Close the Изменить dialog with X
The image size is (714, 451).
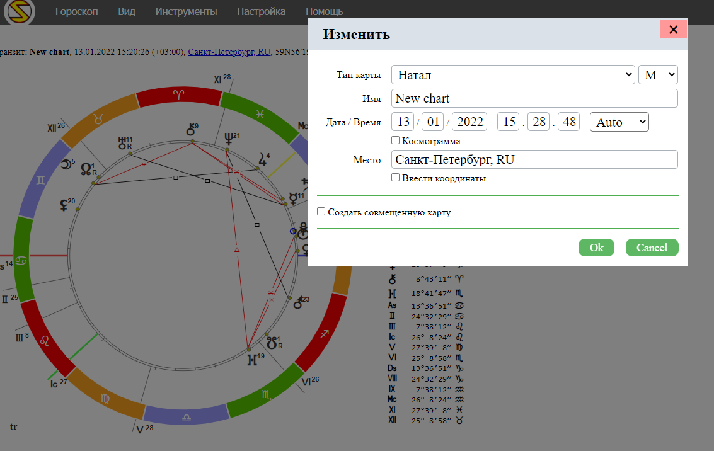point(674,30)
